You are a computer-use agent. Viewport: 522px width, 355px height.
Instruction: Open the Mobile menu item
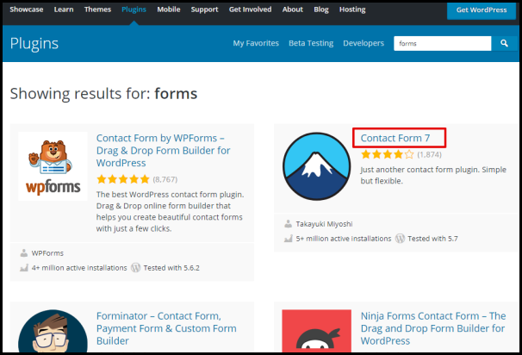tap(169, 9)
